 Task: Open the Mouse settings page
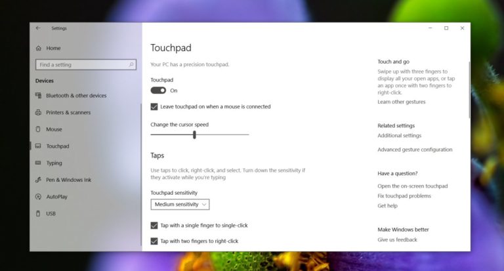click(x=54, y=129)
